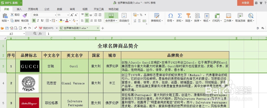
Task: Click the Wrap Text (自动换行) button
Action: [124, 18]
